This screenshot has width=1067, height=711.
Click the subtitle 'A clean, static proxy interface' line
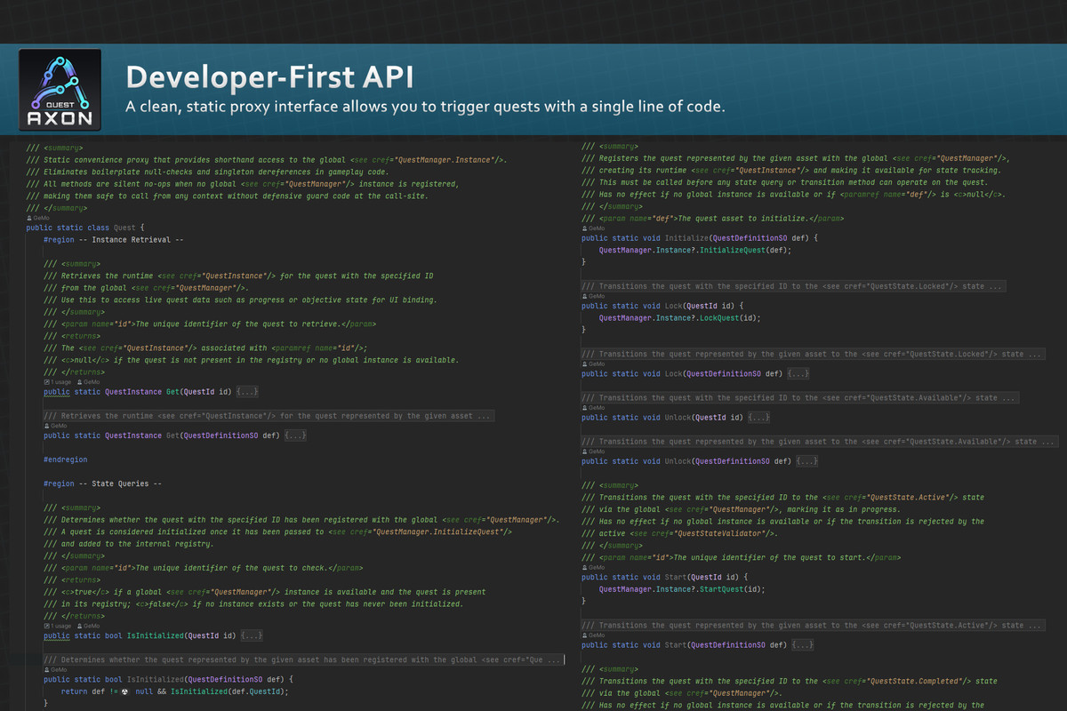426,107
